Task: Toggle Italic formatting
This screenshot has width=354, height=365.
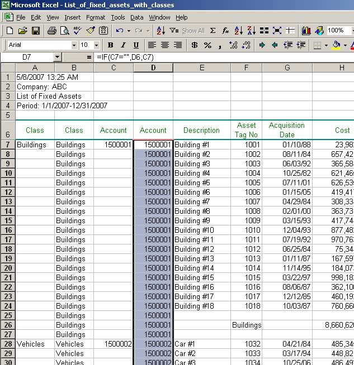Action: 124,45
